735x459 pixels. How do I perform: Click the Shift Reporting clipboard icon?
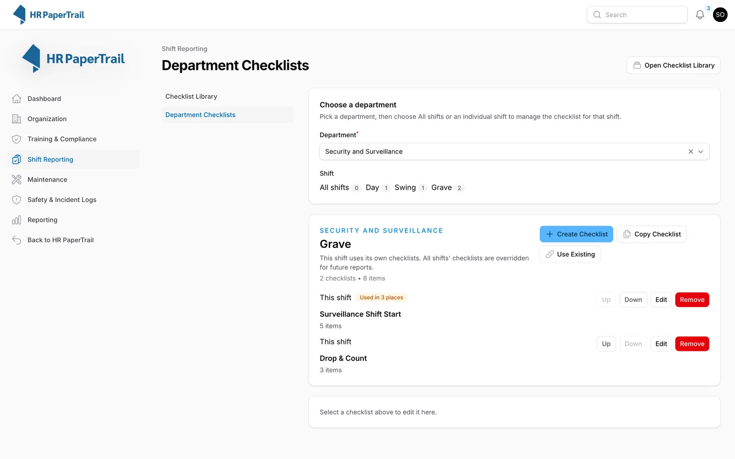[x=17, y=159]
